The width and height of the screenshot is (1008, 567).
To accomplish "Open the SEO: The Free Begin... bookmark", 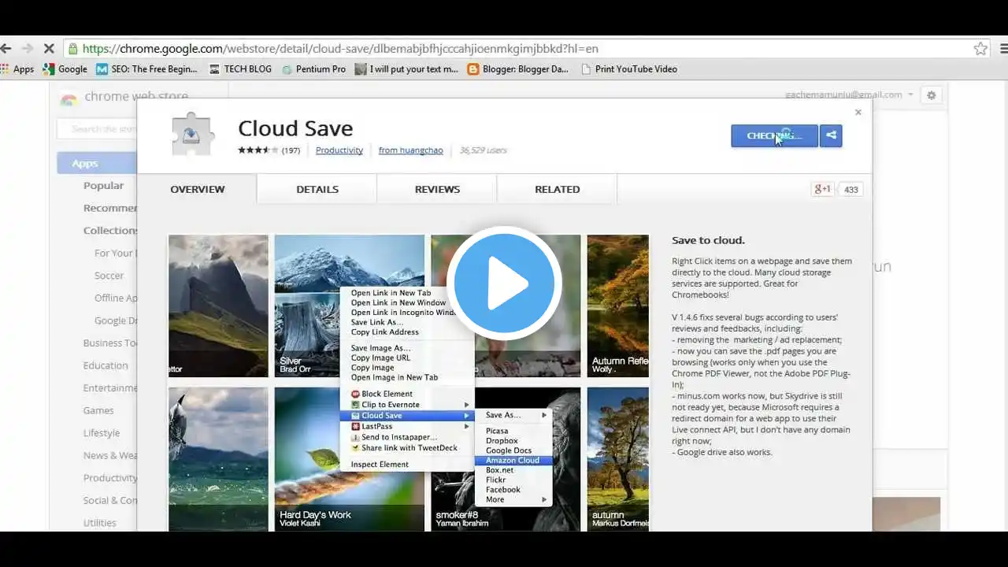I will 146,69.
